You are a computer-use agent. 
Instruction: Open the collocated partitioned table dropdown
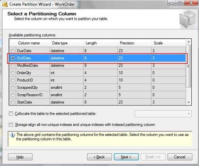click(163, 114)
